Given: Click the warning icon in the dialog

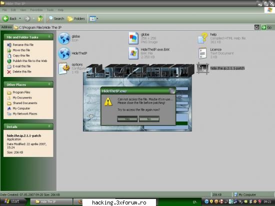Looking at the screenshot, I should [108, 102].
